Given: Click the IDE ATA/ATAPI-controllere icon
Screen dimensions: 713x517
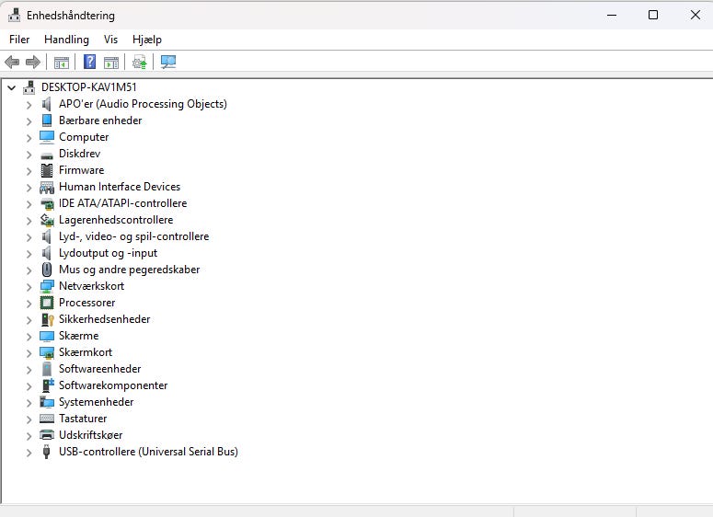Looking at the screenshot, I should coord(47,203).
